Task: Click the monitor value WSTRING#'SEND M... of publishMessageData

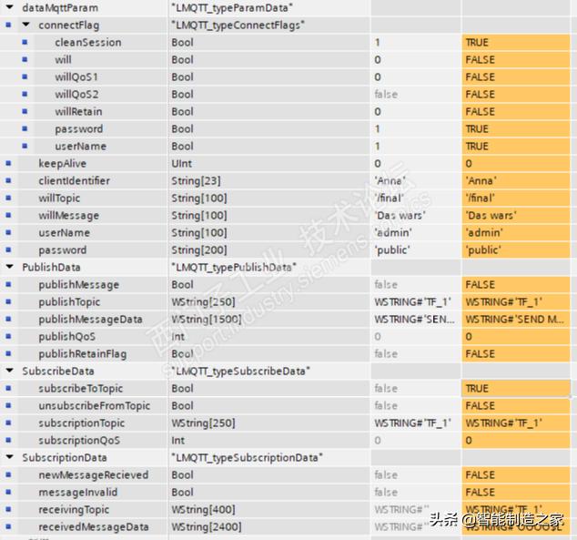Action: tap(516, 319)
